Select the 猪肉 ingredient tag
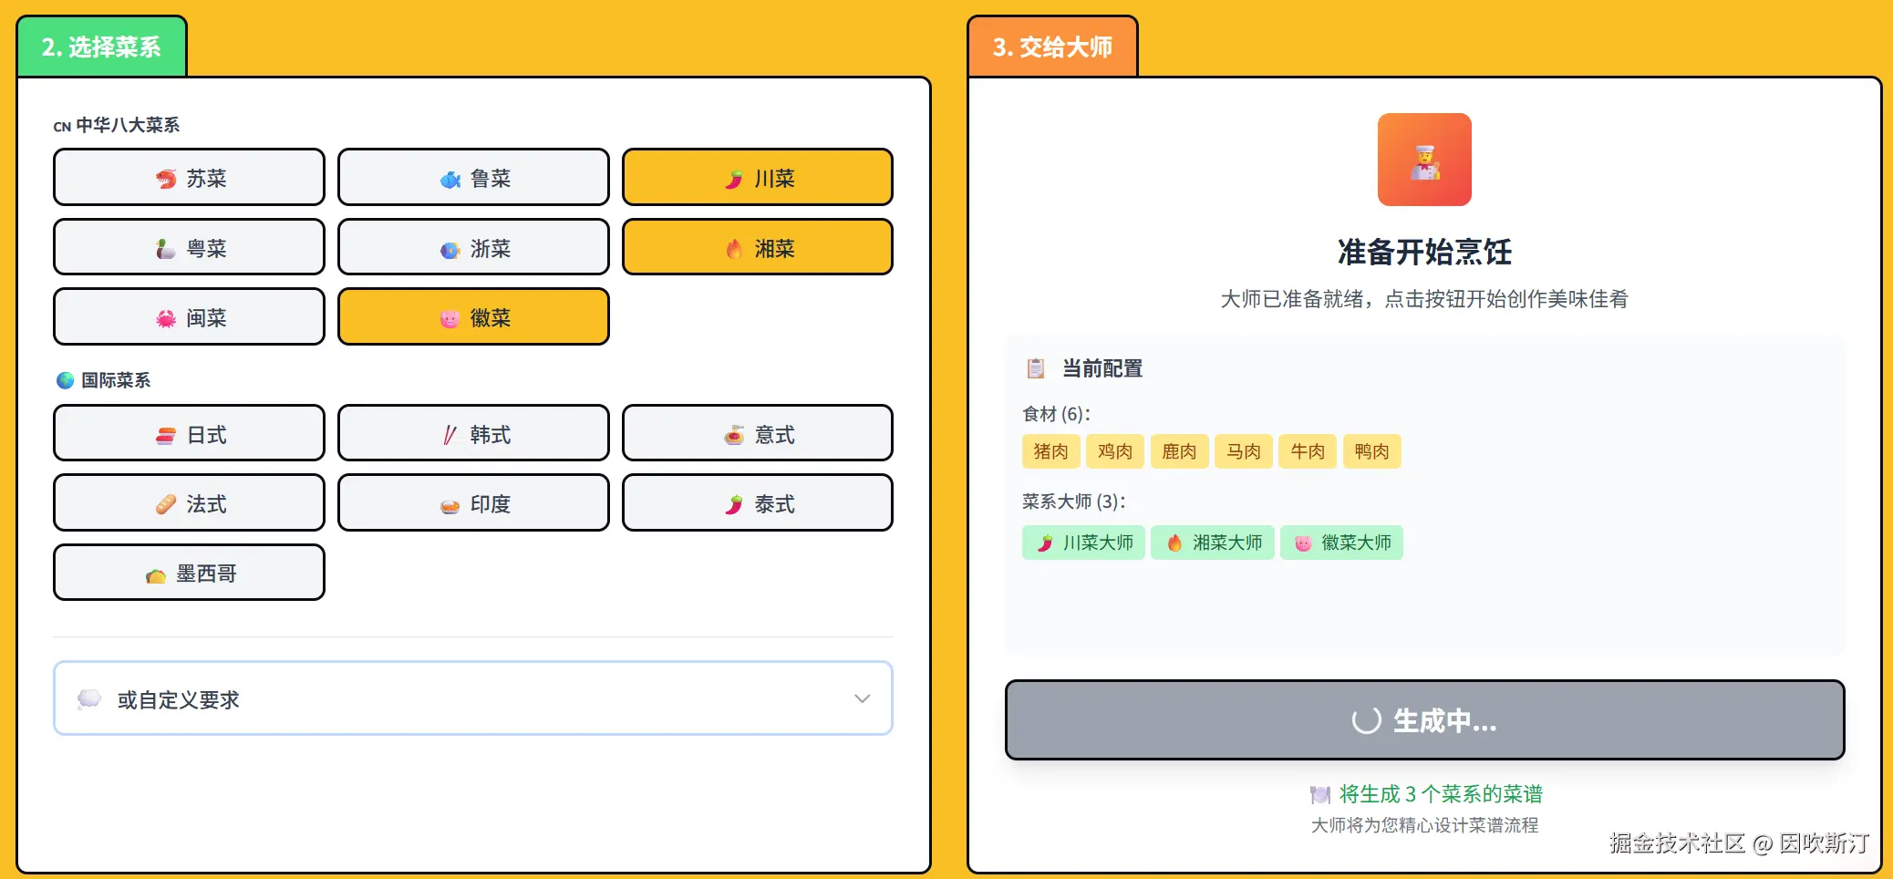1893x879 pixels. pos(1050,451)
